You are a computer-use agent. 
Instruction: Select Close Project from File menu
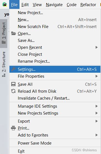pyautogui.click(x=55, y=54)
